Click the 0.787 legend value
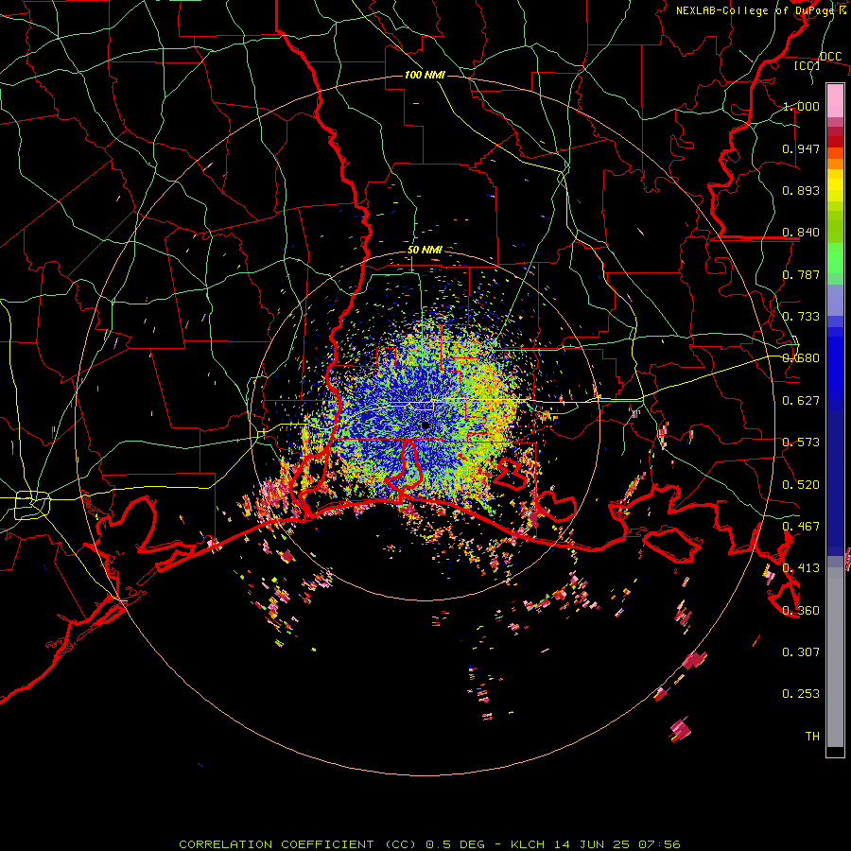This screenshot has height=851, width=851. [x=801, y=274]
